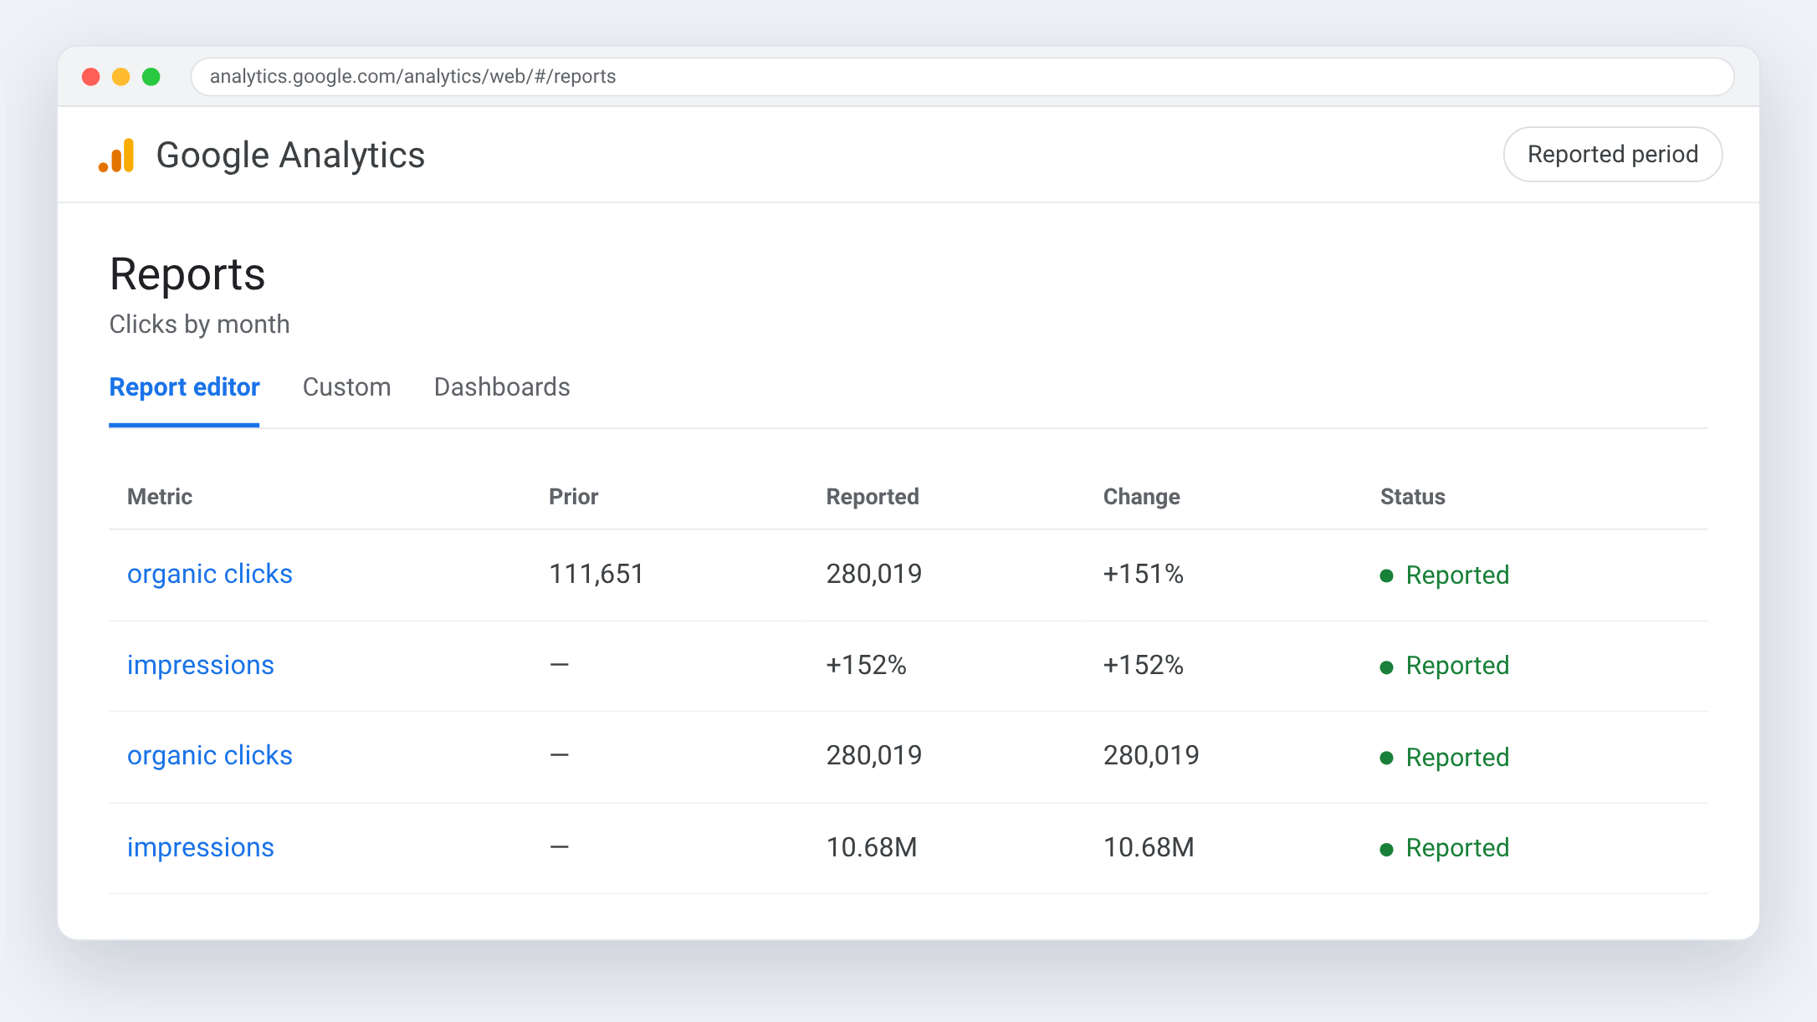
Task: Click the yellow minimize window button
Action: pos(121,77)
